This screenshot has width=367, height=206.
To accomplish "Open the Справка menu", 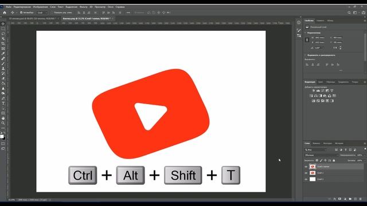I will (120, 7).
